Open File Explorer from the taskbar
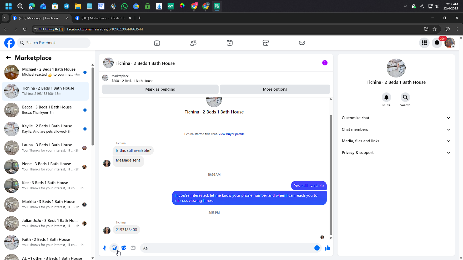Image resolution: width=463 pixels, height=260 pixels. pos(78,6)
